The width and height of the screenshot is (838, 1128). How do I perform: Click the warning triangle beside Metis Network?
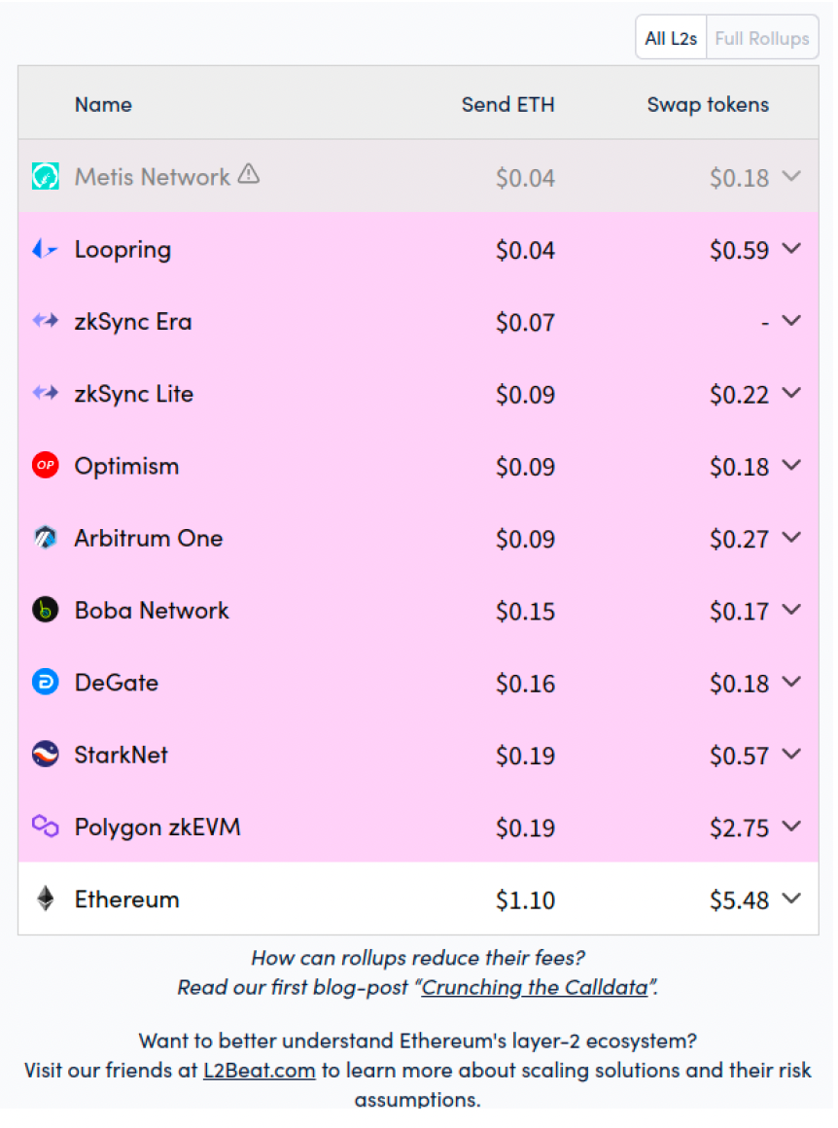coord(249,174)
